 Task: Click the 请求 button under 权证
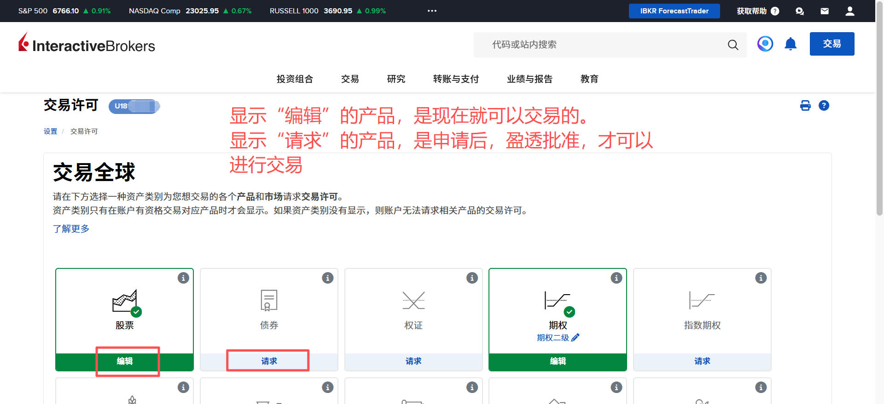click(413, 361)
